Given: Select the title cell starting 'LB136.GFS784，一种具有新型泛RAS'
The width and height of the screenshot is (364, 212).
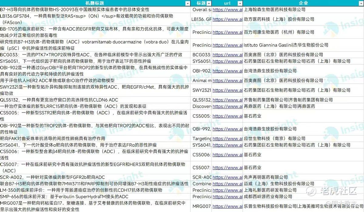Looking at the screenshot, I should 95,19.
